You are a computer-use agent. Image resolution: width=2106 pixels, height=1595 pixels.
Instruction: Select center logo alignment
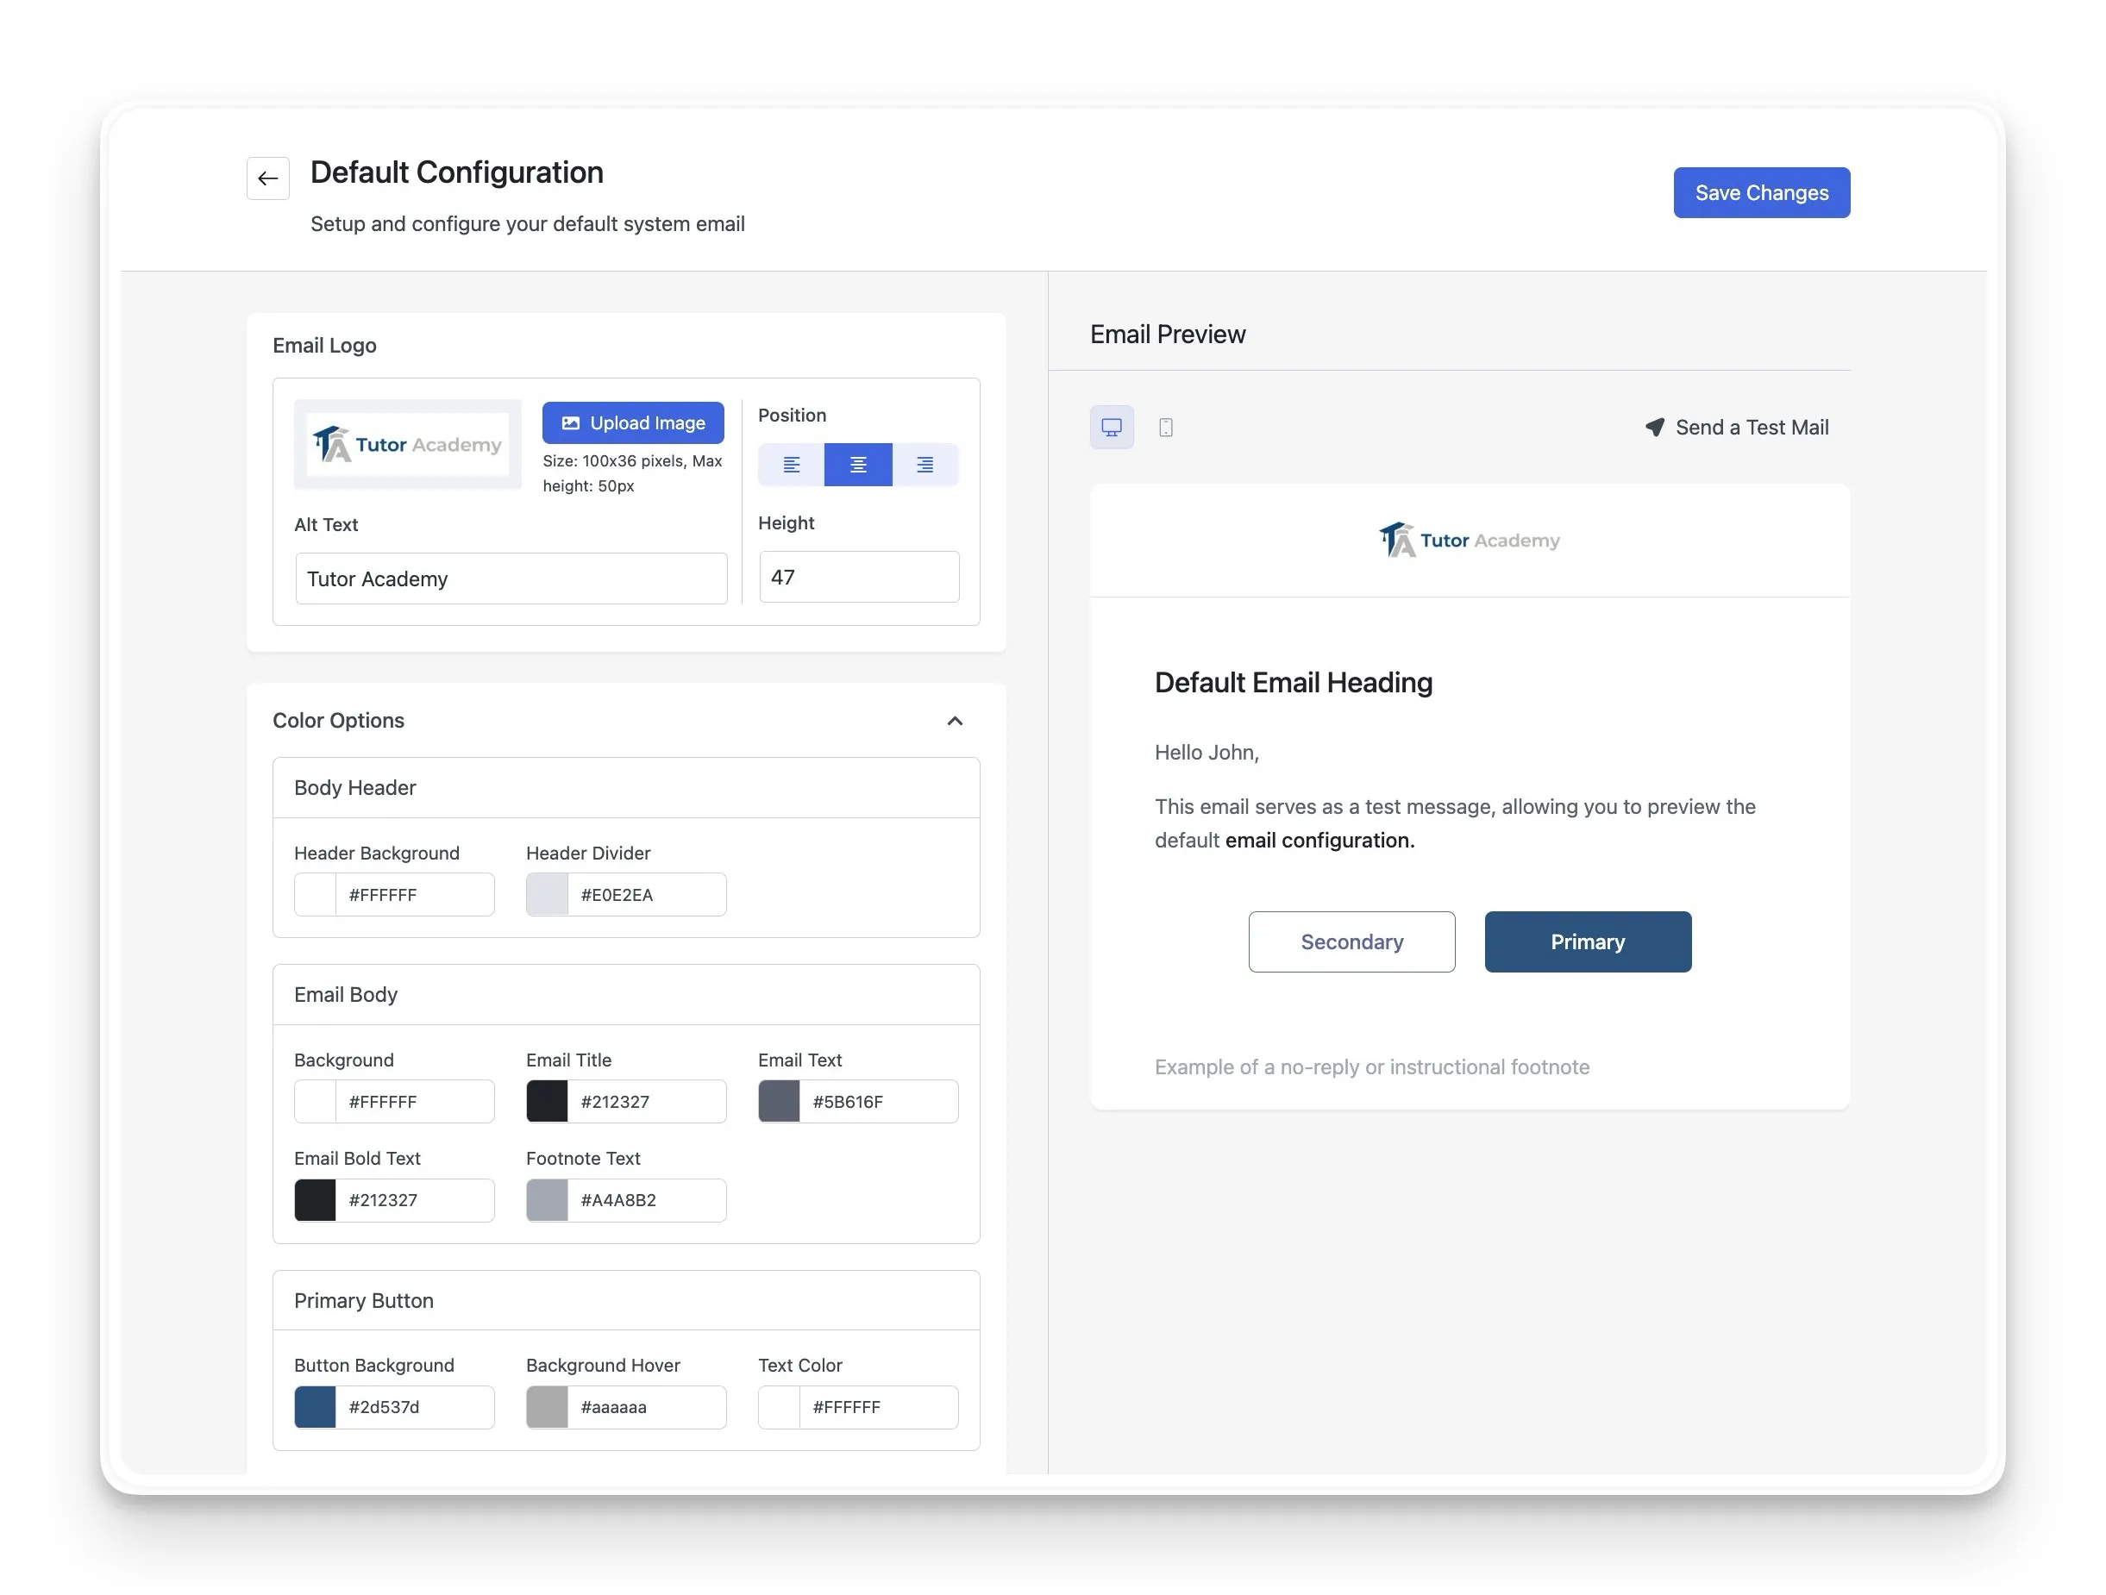857,465
